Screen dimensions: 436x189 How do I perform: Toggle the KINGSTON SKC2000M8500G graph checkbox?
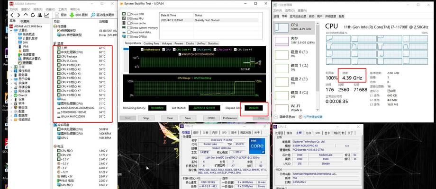point(179,54)
